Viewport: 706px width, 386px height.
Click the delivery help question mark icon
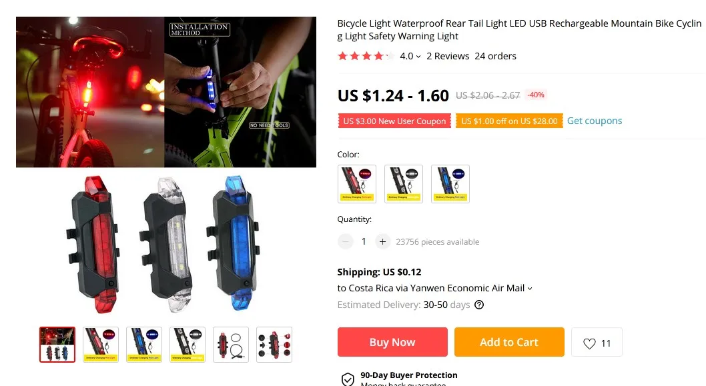(x=479, y=305)
